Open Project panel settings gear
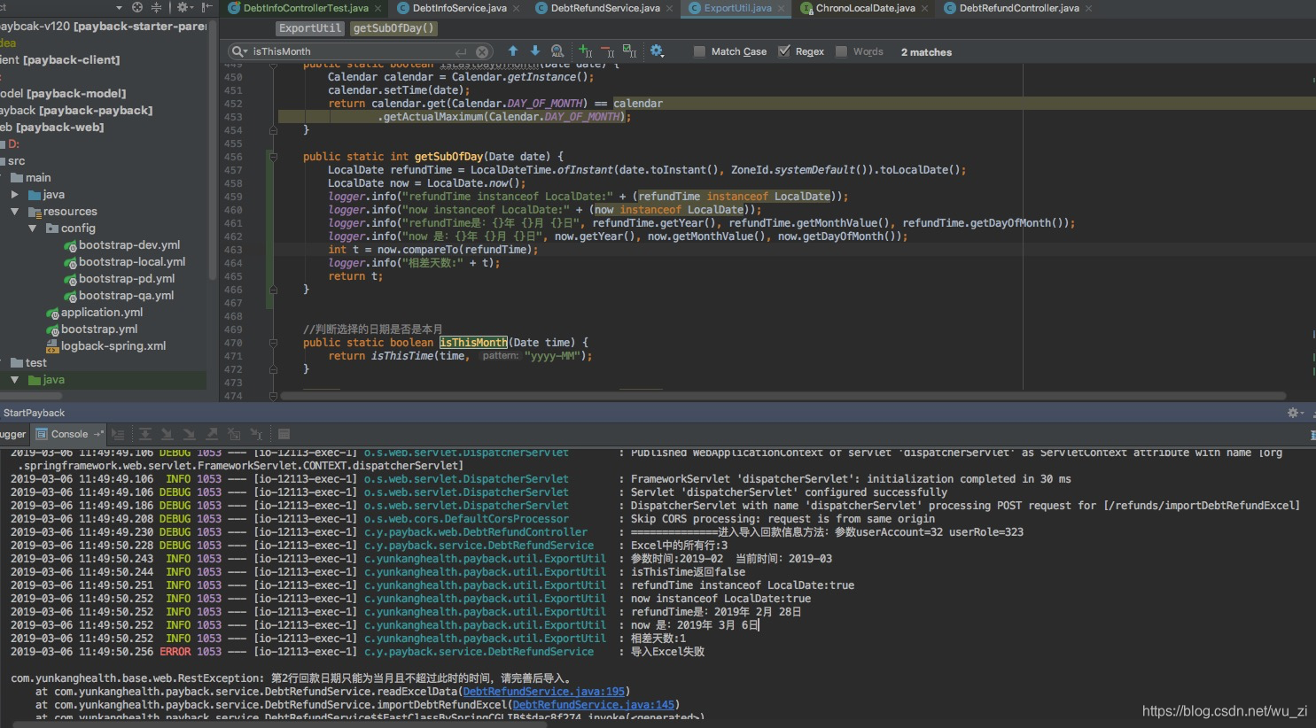This screenshot has height=728, width=1316. 183,7
